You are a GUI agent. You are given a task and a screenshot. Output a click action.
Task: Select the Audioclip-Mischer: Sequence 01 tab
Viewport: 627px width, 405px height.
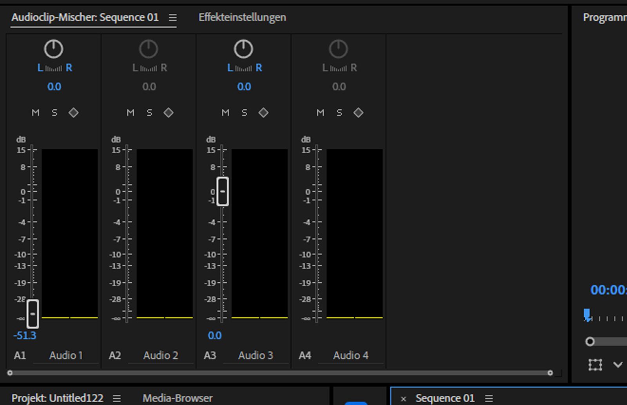85,18
